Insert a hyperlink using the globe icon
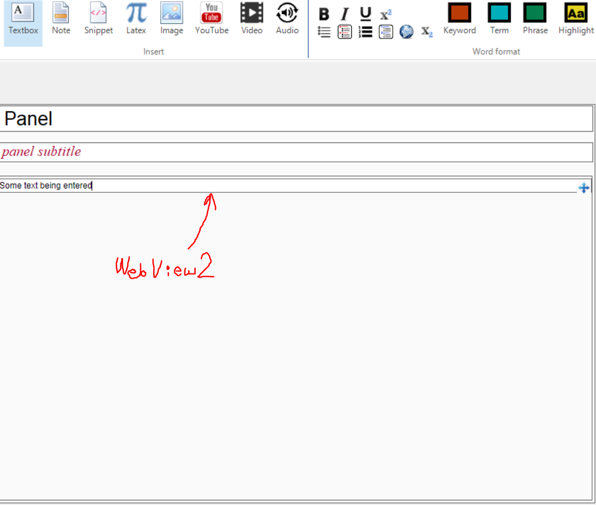 tap(406, 32)
